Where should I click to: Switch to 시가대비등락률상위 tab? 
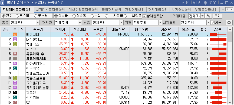(50, 10)
